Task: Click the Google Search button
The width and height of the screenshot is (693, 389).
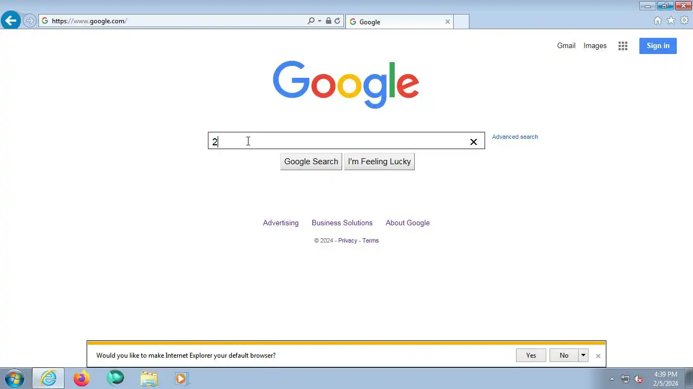Action: (x=311, y=162)
